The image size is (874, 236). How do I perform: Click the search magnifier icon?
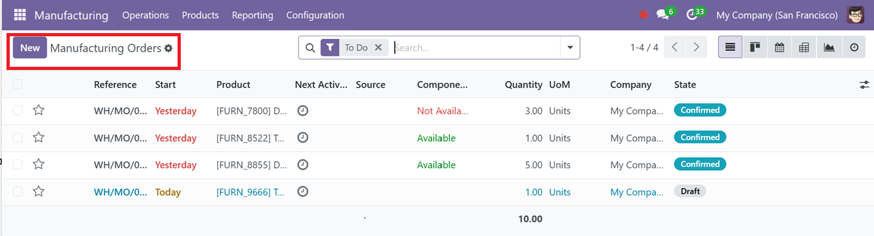[310, 47]
